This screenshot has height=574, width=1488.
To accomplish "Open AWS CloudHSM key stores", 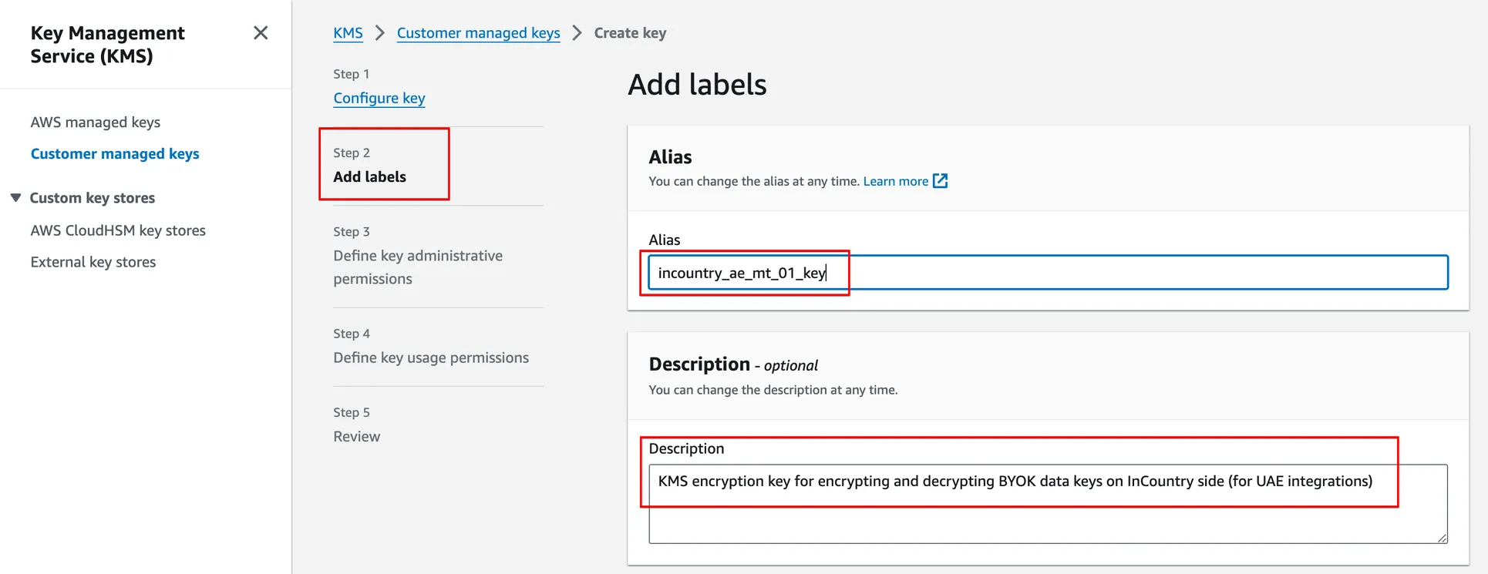I will coord(118,230).
